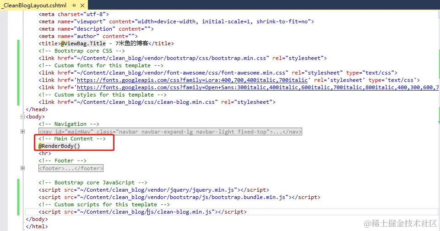The width and height of the screenshot is (440, 231).
Task: Collapse the body element region
Action: pos(23,117)
